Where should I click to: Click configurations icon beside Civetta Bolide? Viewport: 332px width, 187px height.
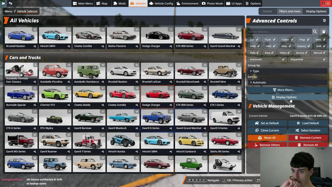pyautogui.click(x=103, y=105)
